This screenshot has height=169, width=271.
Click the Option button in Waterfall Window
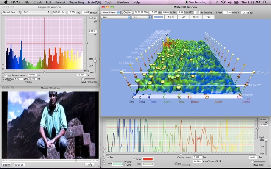point(127,12)
